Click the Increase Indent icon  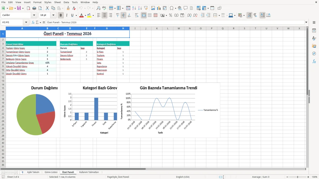tap(203, 15)
